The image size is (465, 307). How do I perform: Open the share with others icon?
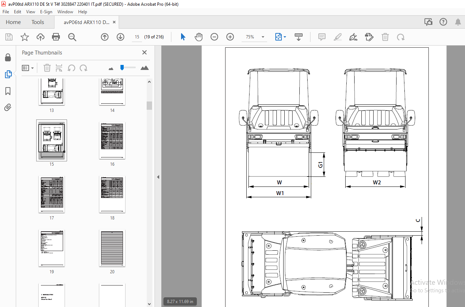[x=428, y=22]
